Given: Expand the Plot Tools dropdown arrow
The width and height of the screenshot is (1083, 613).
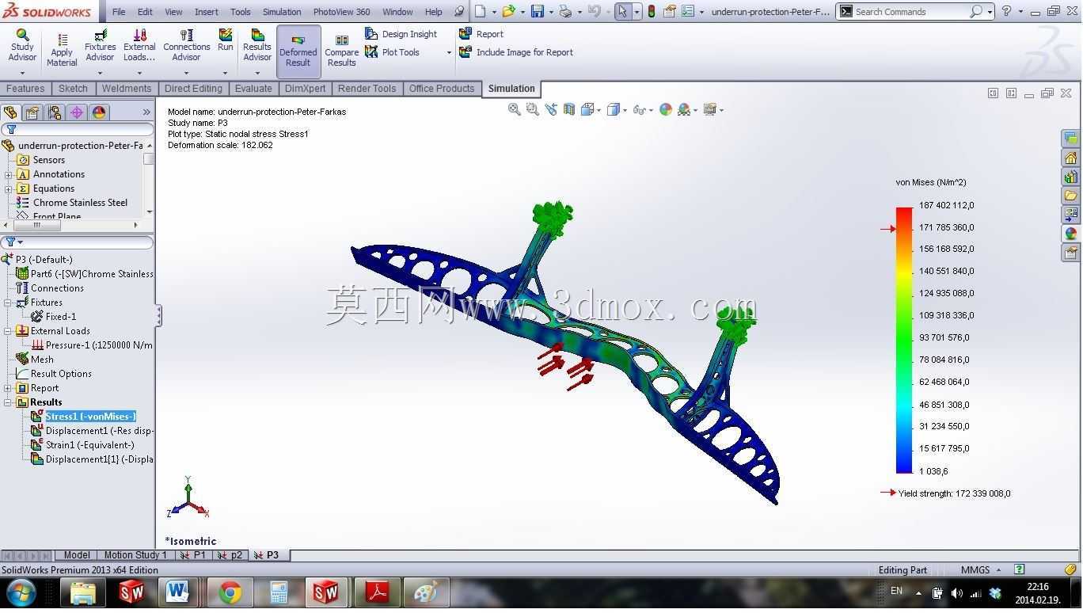Looking at the screenshot, I should pyautogui.click(x=449, y=53).
